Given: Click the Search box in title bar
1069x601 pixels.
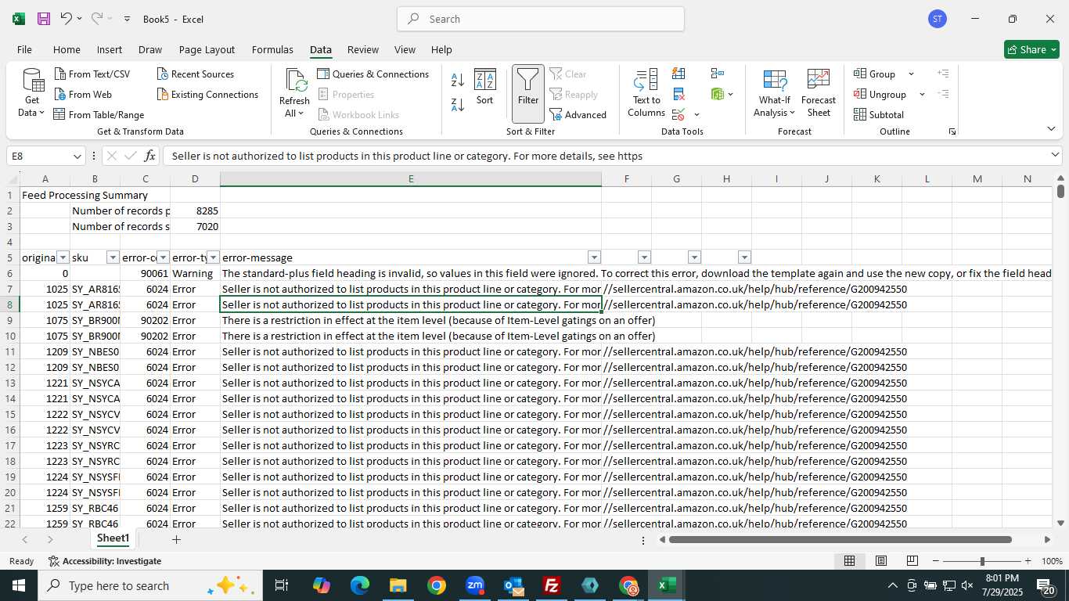Looking at the screenshot, I should (541, 19).
